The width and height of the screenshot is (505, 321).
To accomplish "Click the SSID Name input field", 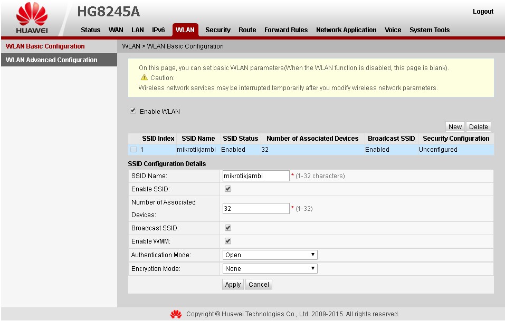I will click(x=256, y=176).
